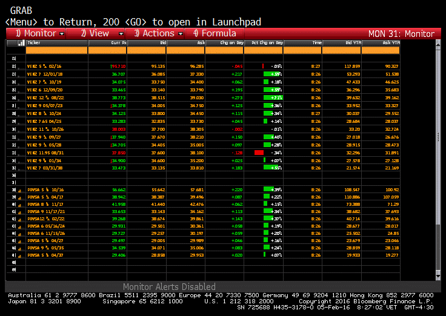This screenshot has width=446, height=316.
Task: Click green percent bar in PDVSA 10/16 row
Action: pos(268,189)
